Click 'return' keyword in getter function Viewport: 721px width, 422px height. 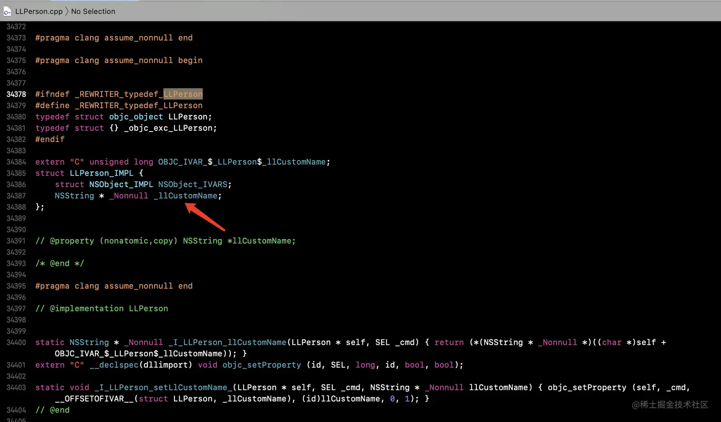click(x=449, y=342)
